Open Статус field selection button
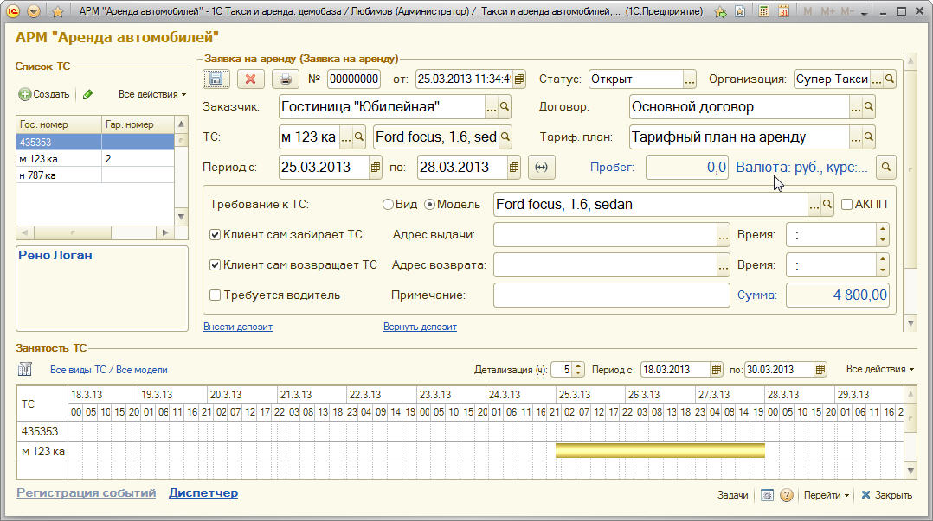933x521 pixels. [690, 79]
